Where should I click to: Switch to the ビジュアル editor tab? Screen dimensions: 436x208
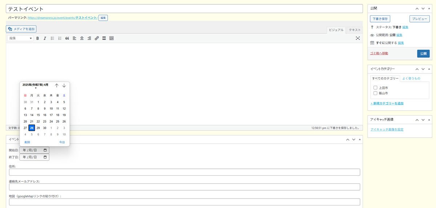[x=336, y=30]
